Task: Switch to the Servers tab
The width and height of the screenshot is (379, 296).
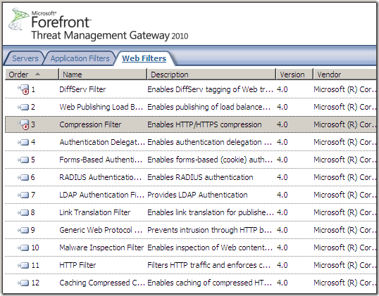Action: (x=25, y=58)
